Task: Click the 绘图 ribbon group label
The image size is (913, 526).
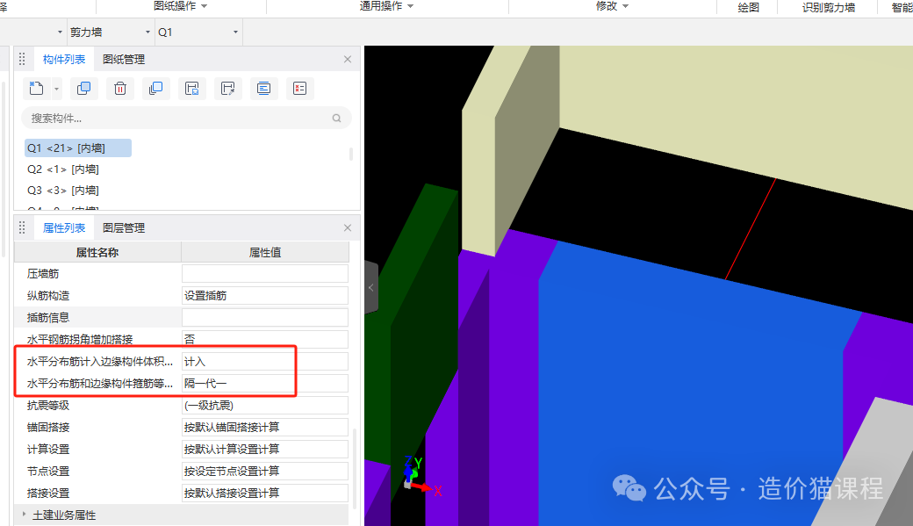Action: 748,7
